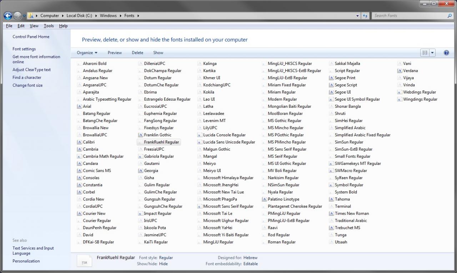457x273 pixels.
Task: Select the Cambria font icon
Action: [79, 149]
